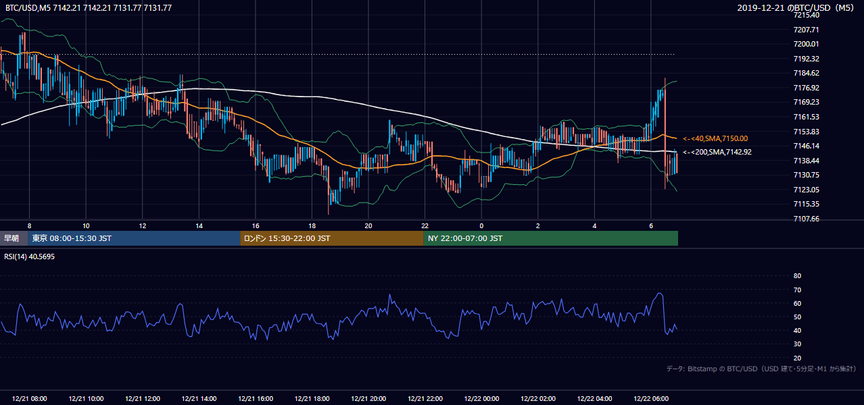Viewport: 864px width, 405px height.
Task: Select the 7161.53 price label
Action: (x=806, y=117)
